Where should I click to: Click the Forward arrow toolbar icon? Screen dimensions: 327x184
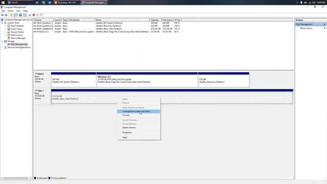pyautogui.click(x=6, y=15)
